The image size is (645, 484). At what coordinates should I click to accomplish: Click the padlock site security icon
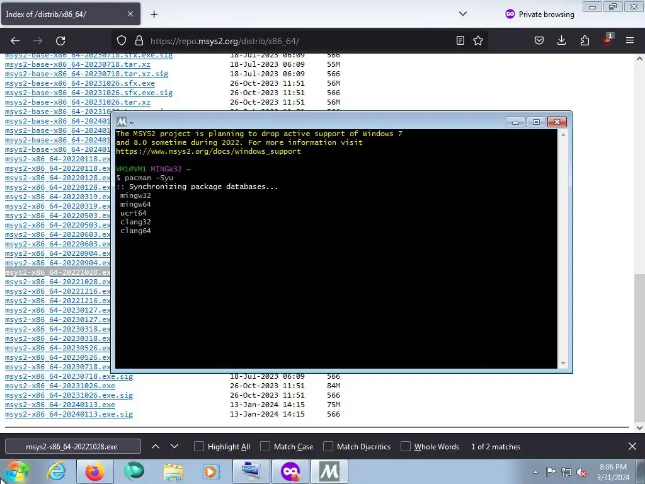139,40
